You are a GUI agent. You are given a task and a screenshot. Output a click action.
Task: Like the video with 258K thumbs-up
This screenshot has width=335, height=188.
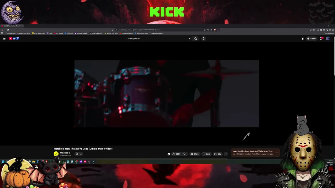(176, 154)
